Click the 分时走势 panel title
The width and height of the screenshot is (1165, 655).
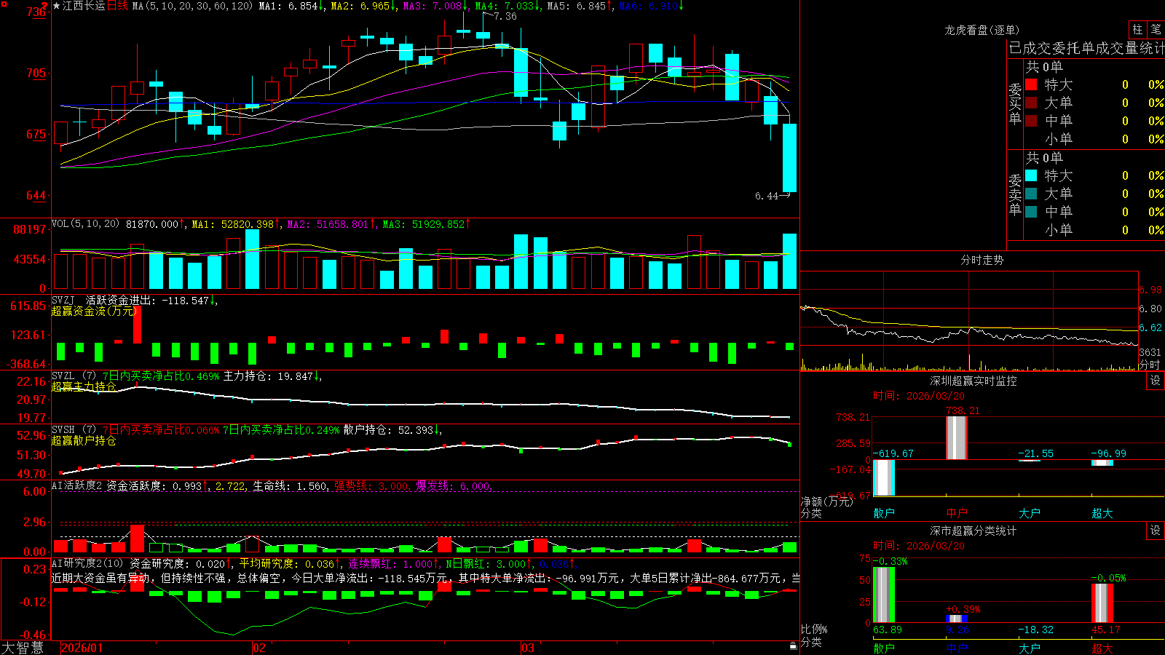(x=982, y=260)
